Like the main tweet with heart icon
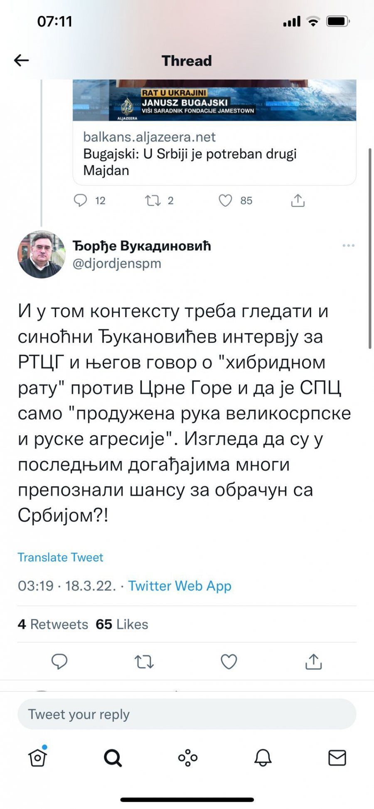The height and width of the screenshot is (809, 374). (229, 661)
